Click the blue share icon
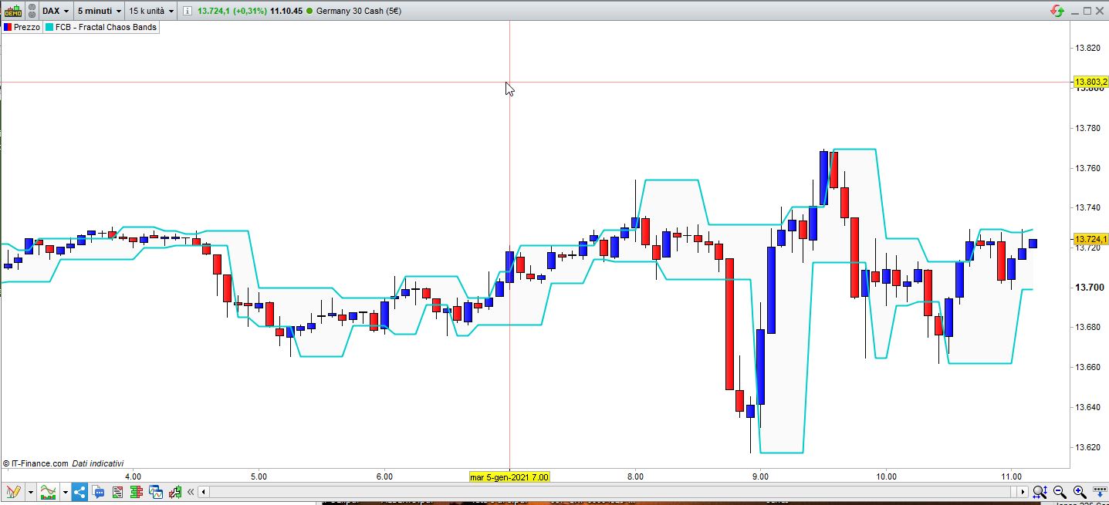1109x505 pixels. point(79,492)
